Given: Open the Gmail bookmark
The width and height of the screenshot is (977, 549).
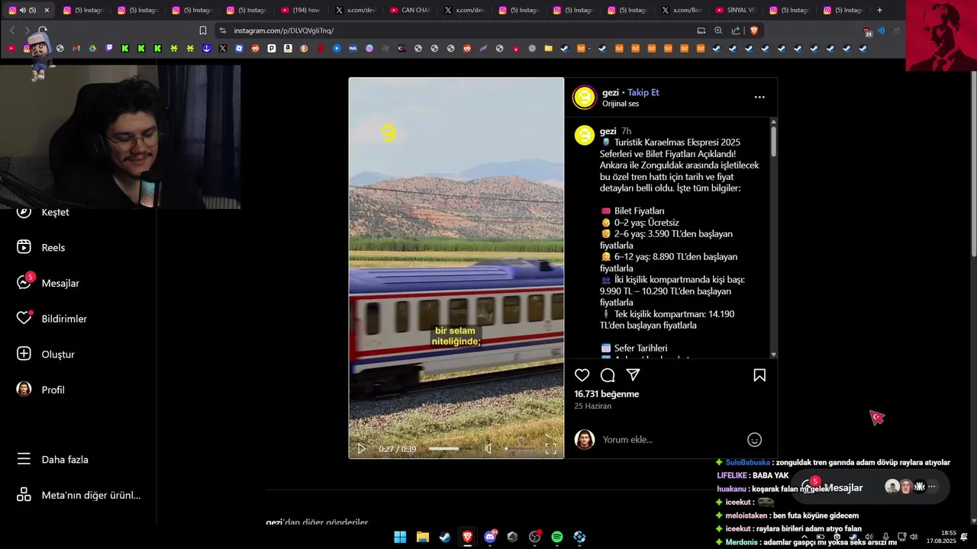Looking at the screenshot, I should [x=76, y=48].
